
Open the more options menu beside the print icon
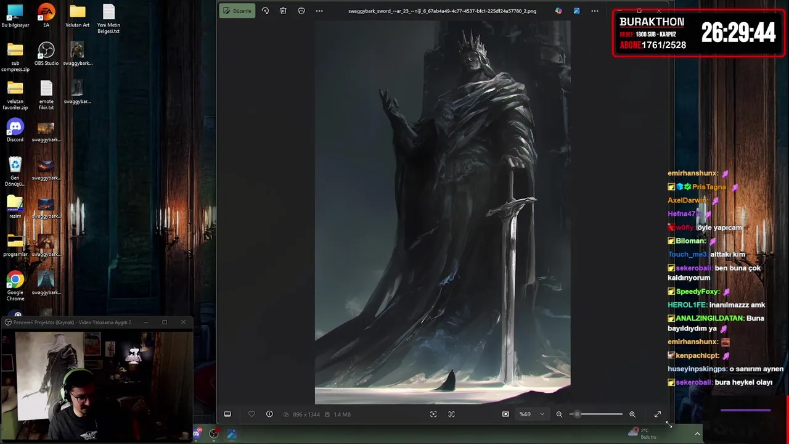tap(319, 11)
